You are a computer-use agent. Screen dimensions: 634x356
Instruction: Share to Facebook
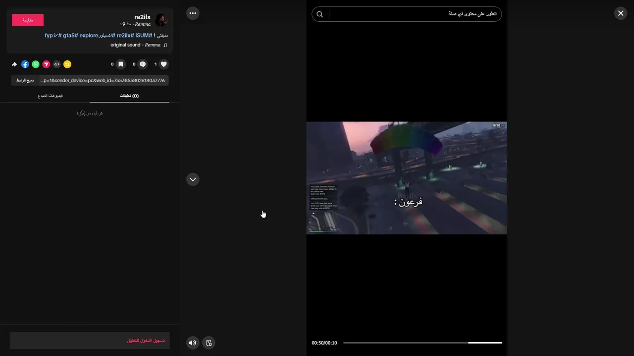[25, 64]
